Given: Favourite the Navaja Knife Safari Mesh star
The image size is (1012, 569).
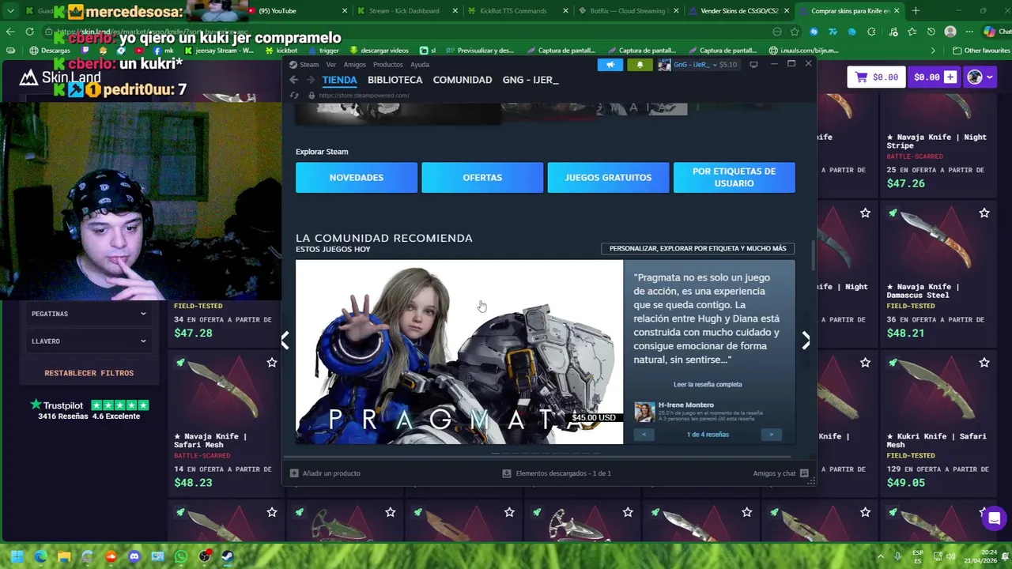Looking at the screenshot, I should (272, 363).
